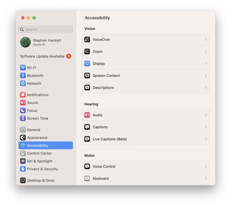The height and width of the screenshot is (206, 231).
Task: Click inside the Search field
Action: pyautogui.click(x=46, y=29)
